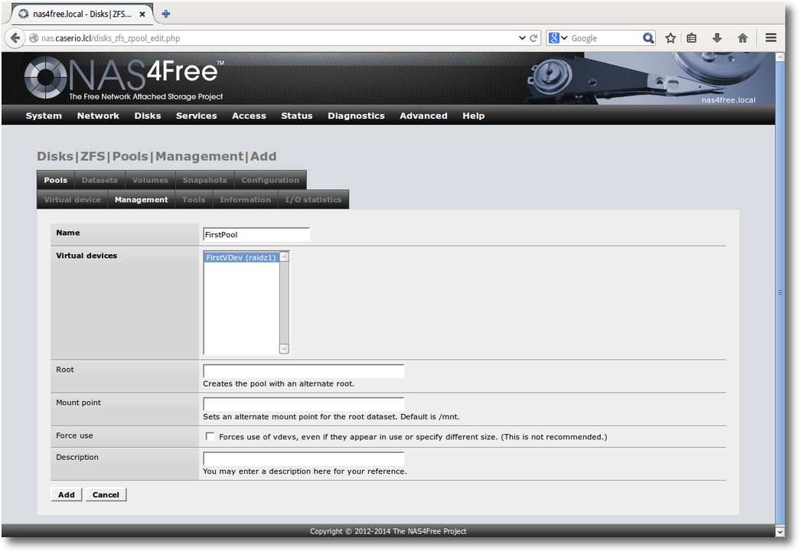Viewport: 799px width, 551px height.
Task: Open the Access menu
Action: coord(249,116)
